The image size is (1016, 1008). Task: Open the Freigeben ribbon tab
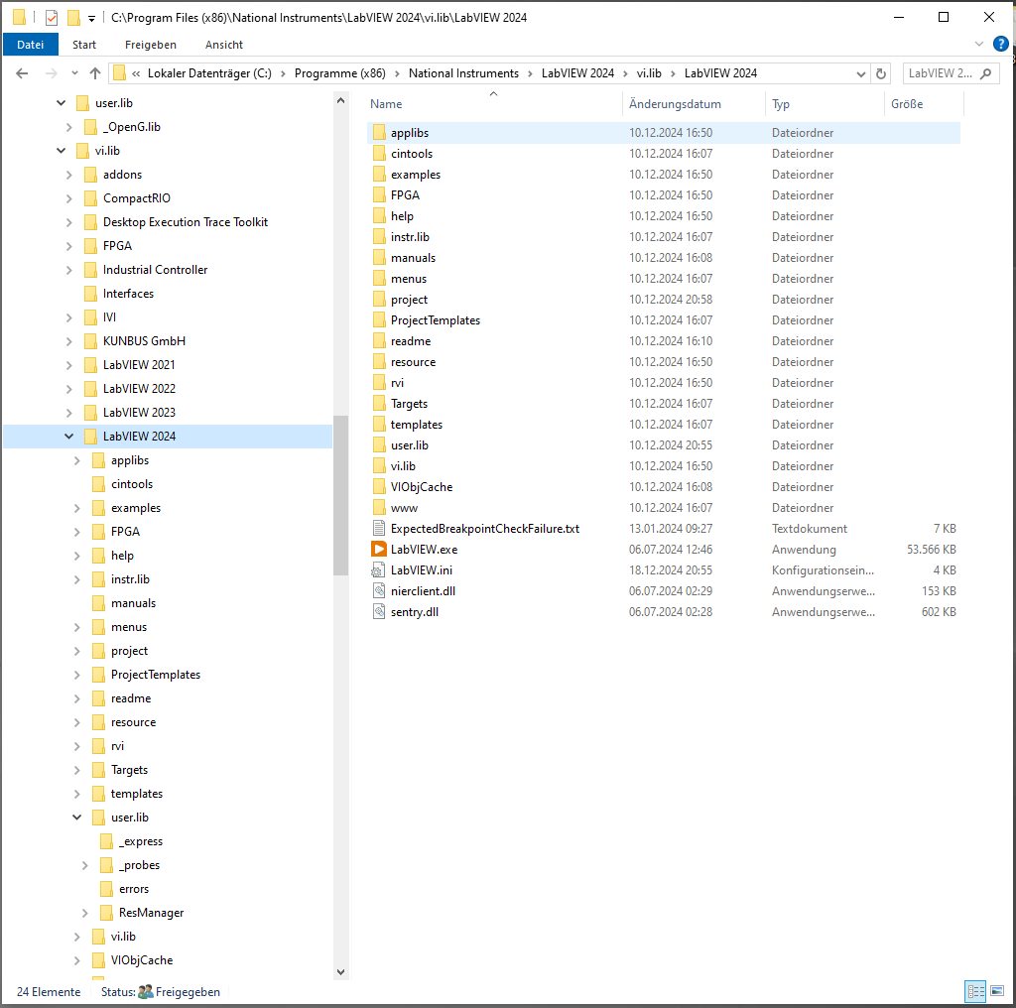tap(151, 45)
